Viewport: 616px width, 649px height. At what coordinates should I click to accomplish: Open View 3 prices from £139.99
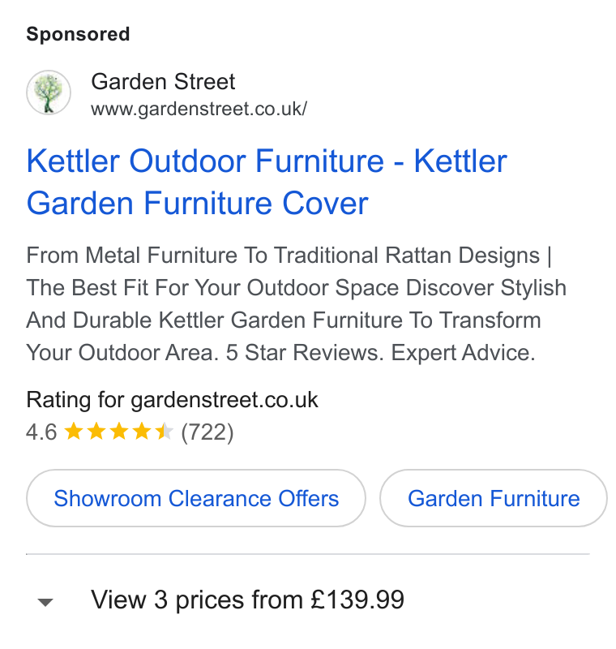pos(247,600)
